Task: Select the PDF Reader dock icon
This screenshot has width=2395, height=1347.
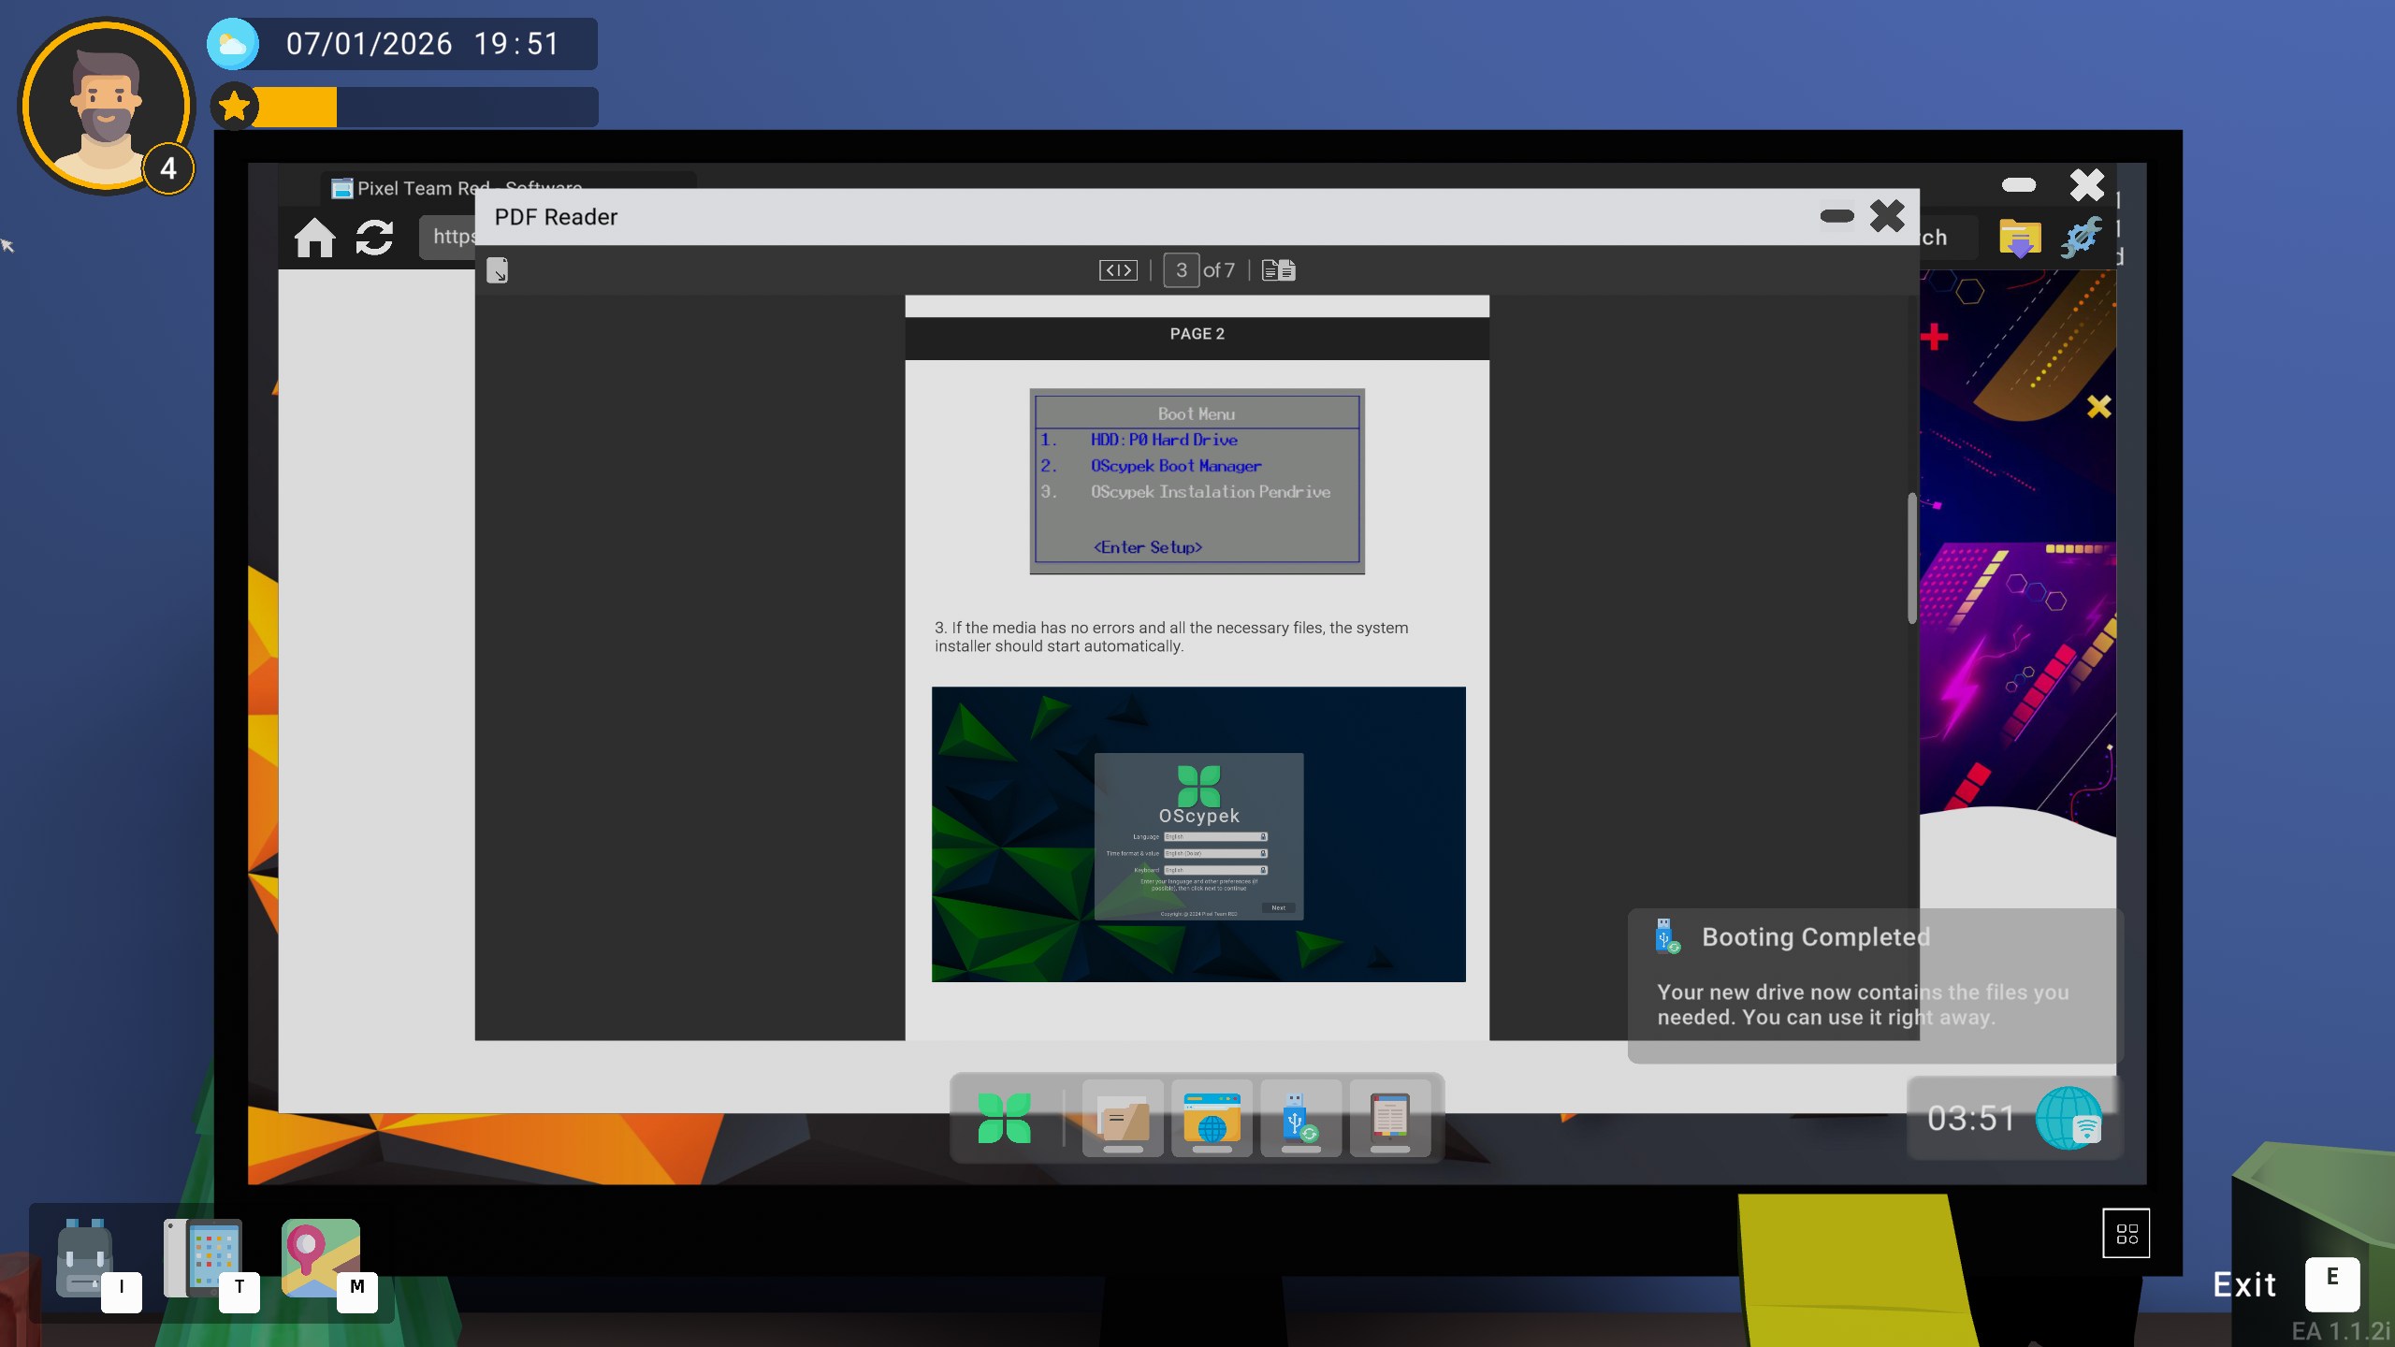Action: point(1389,1118)
